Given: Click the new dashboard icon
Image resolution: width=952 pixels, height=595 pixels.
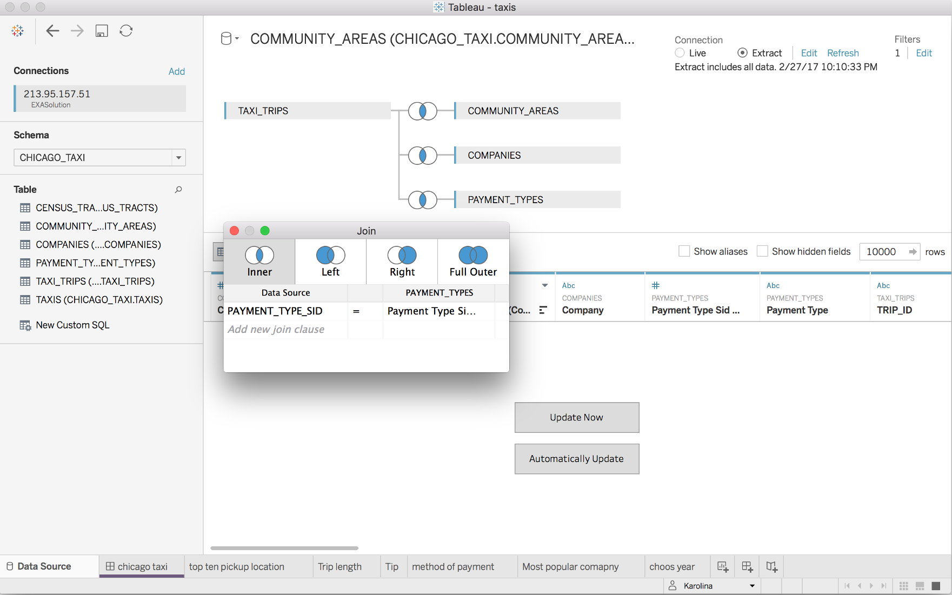Looking at the screenshot, I should tap(747, 566).
